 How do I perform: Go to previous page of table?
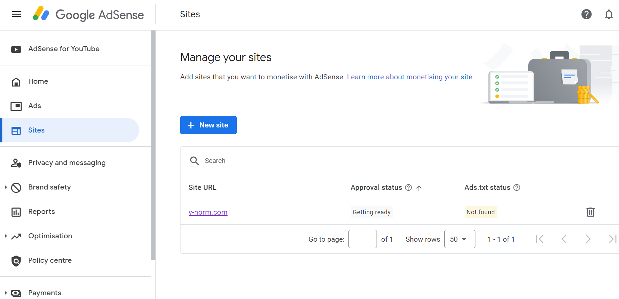coord(564,239)
